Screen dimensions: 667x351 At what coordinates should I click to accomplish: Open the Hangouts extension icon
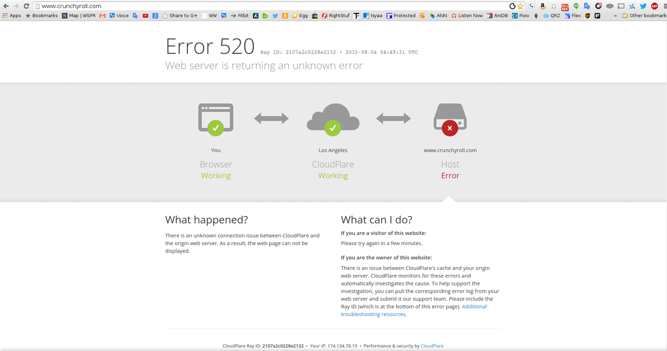pos(576,6)
